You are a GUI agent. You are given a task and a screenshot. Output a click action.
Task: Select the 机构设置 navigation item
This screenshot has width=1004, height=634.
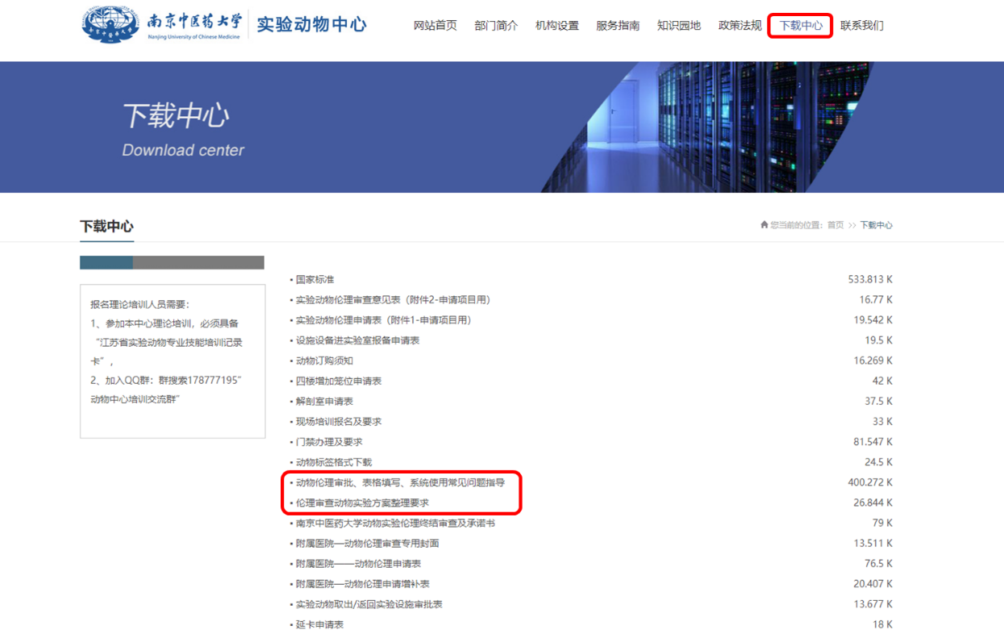[x=556, y=26]
